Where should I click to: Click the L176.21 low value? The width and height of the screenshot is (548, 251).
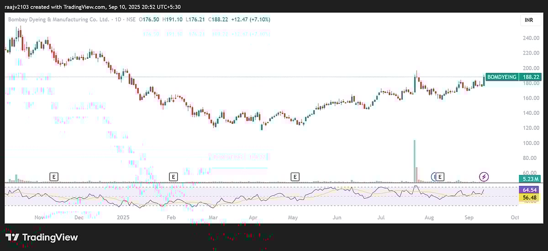(196, 20)
